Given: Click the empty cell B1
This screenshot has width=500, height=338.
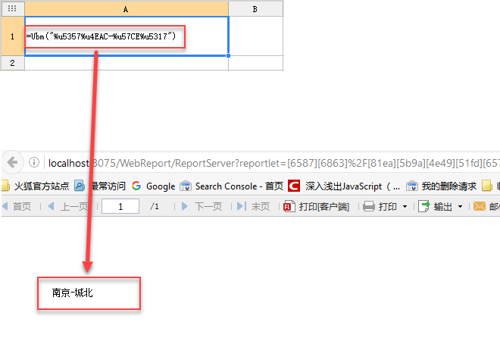Looking at the screenshot, I should coord(255,36).
